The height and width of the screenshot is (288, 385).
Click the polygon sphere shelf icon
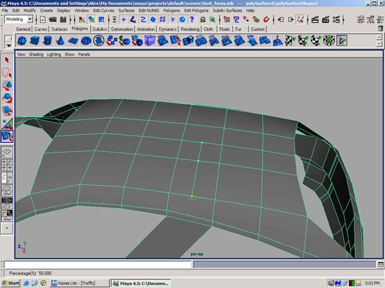tap(22, 41)
